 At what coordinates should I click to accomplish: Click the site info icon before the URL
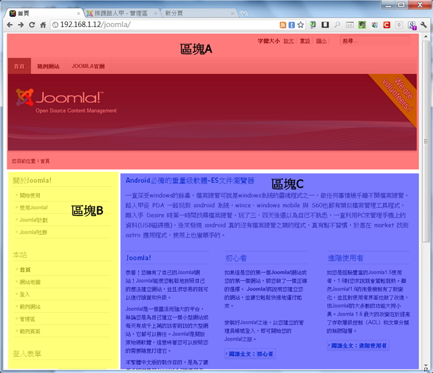click(x=55, y=25)
